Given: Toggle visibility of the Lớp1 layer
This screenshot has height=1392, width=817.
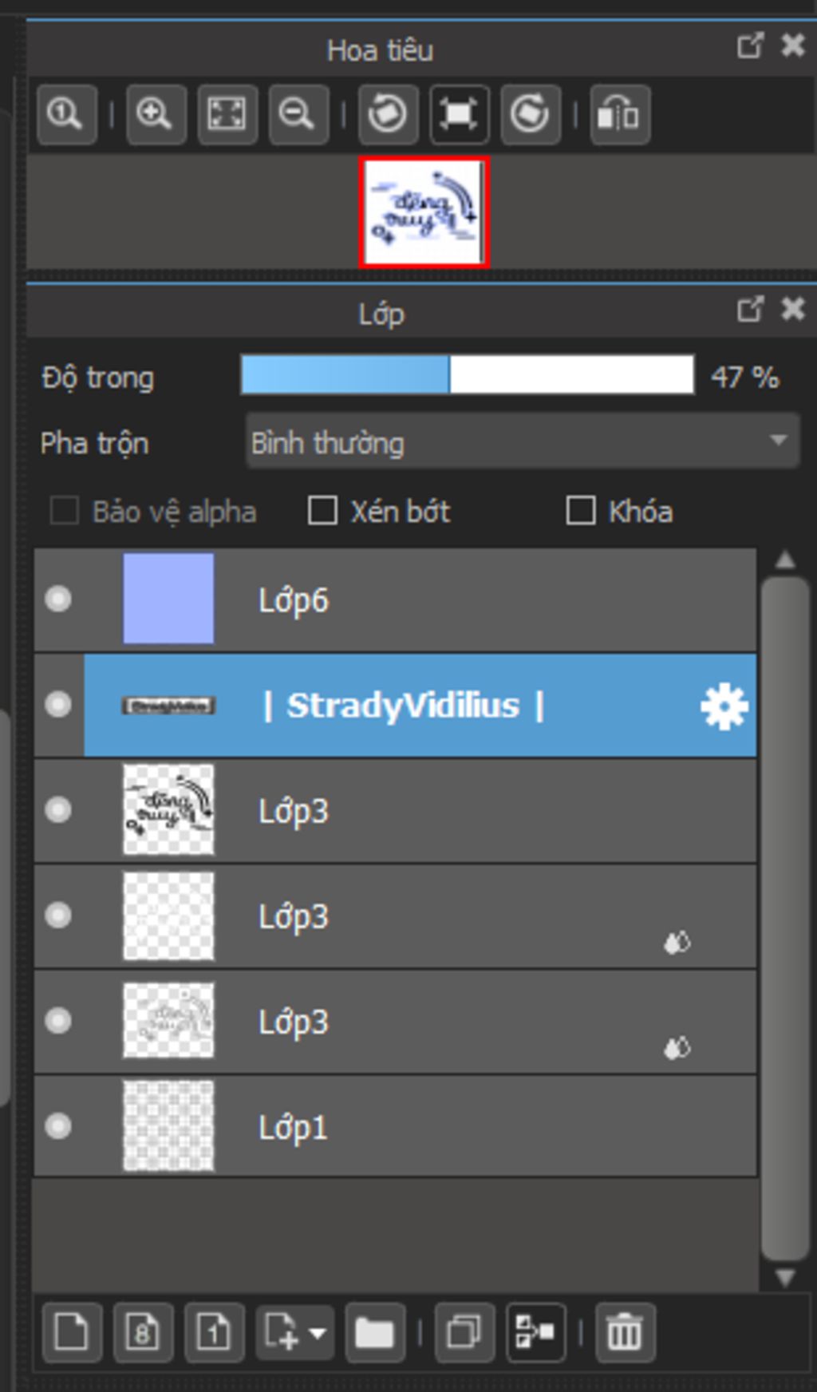Looking at the screenshot, I should (58, 1126).
